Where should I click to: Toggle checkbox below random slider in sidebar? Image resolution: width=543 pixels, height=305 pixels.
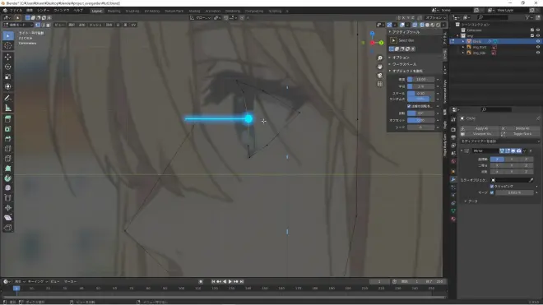(409, 106)
